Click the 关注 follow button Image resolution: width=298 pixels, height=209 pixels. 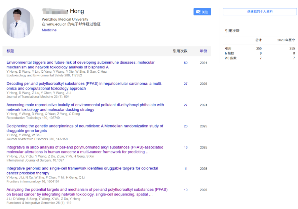tap(202, 12)
